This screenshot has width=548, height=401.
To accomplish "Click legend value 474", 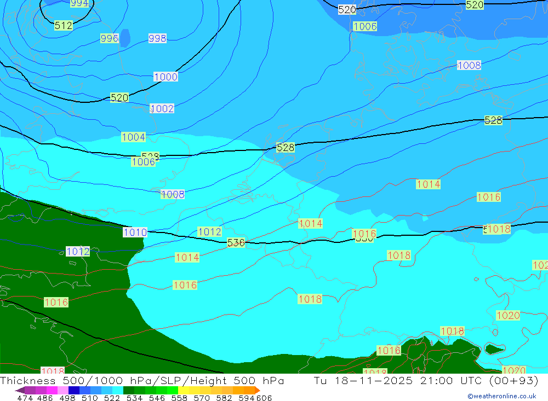I will pos(25,398).
